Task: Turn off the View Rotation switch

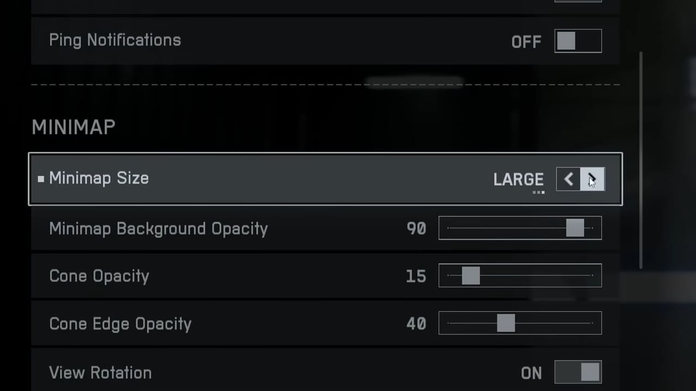Action: 578,373
